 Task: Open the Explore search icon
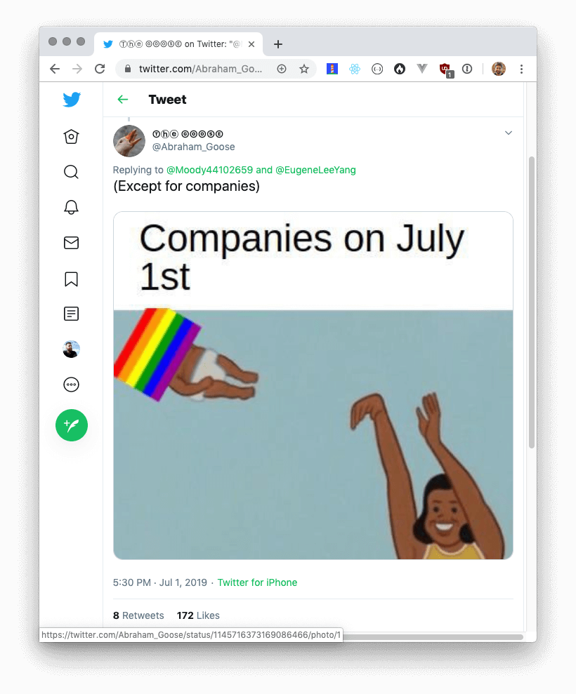(x=72, y=172)
